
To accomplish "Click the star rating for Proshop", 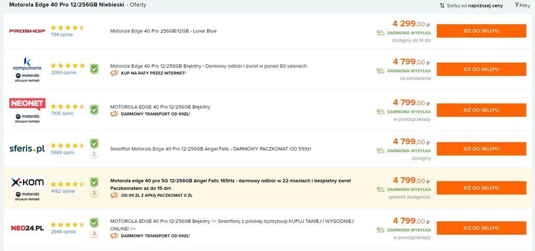I will click(x=67, y=28).
